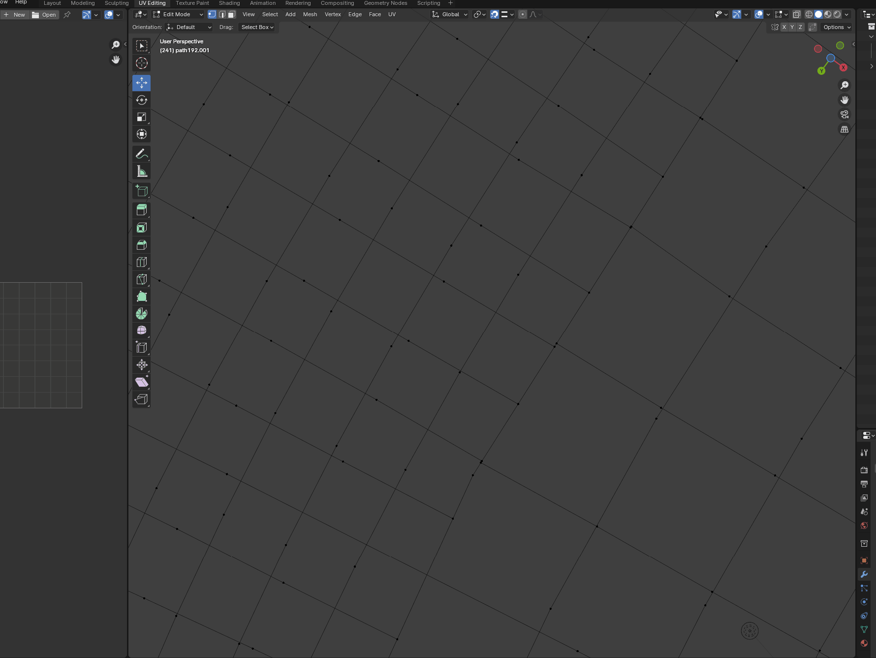Viewport: 876px width, 658px height.
Task: Switch to the Shading workspace tab
Action: point(229,3)
